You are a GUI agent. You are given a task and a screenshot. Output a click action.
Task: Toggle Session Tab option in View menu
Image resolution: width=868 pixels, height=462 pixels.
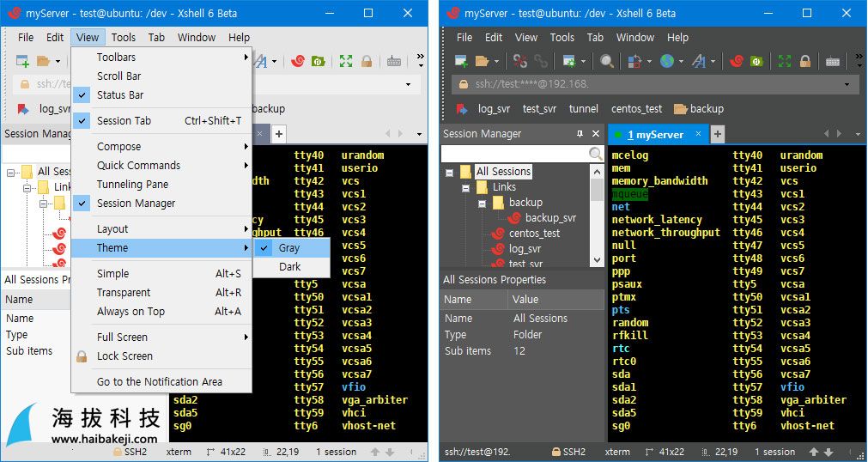124,121
